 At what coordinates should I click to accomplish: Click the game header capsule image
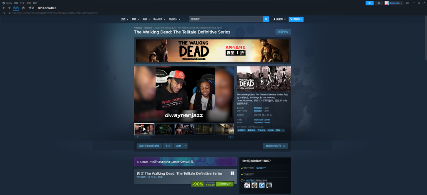264,79
